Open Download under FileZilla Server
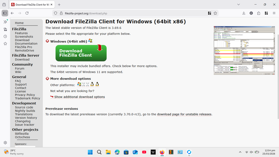 (22, 60)
